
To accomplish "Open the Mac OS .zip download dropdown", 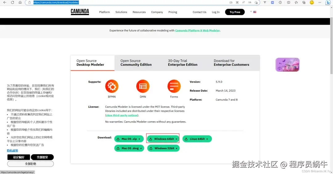I will (x=129, y=139).
